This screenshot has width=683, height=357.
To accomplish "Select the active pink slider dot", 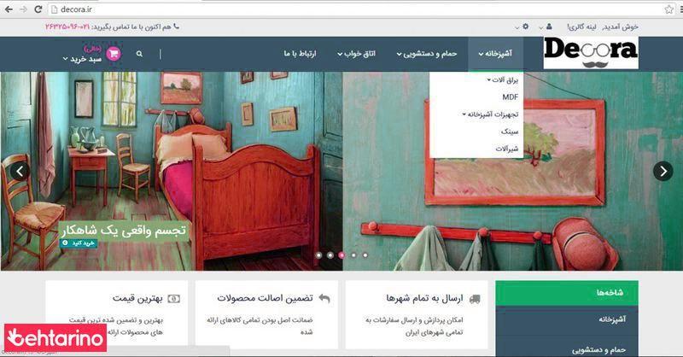I will pyautogui.click(x=342, y=255).
